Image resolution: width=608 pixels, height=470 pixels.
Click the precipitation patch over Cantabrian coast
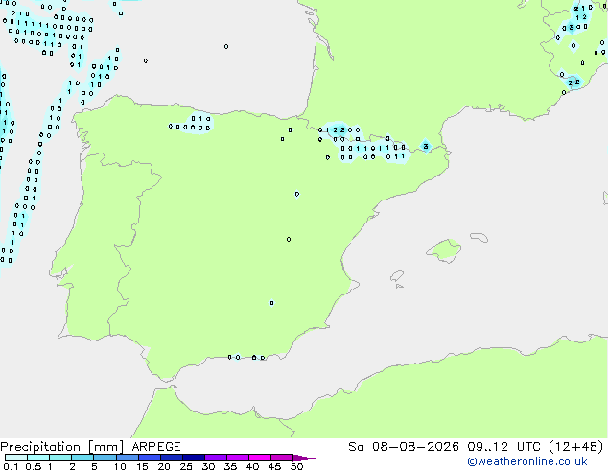pos(193,123)
